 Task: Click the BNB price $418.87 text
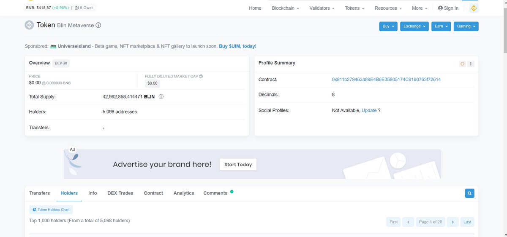[38, 8]
